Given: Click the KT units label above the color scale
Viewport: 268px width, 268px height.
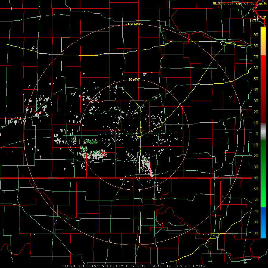Looking at the screenshot, I should click(254, 21).
